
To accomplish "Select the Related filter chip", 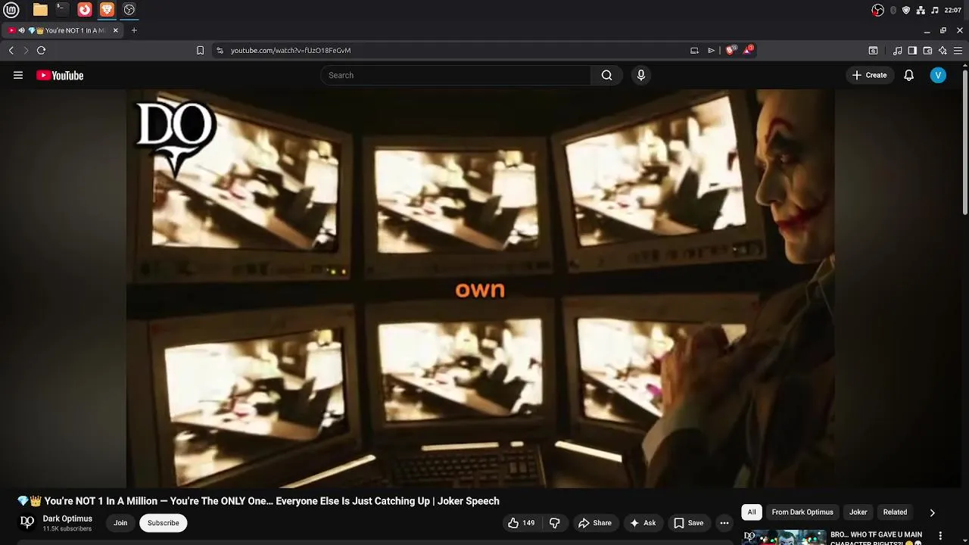I will click(x=895, y=512).
